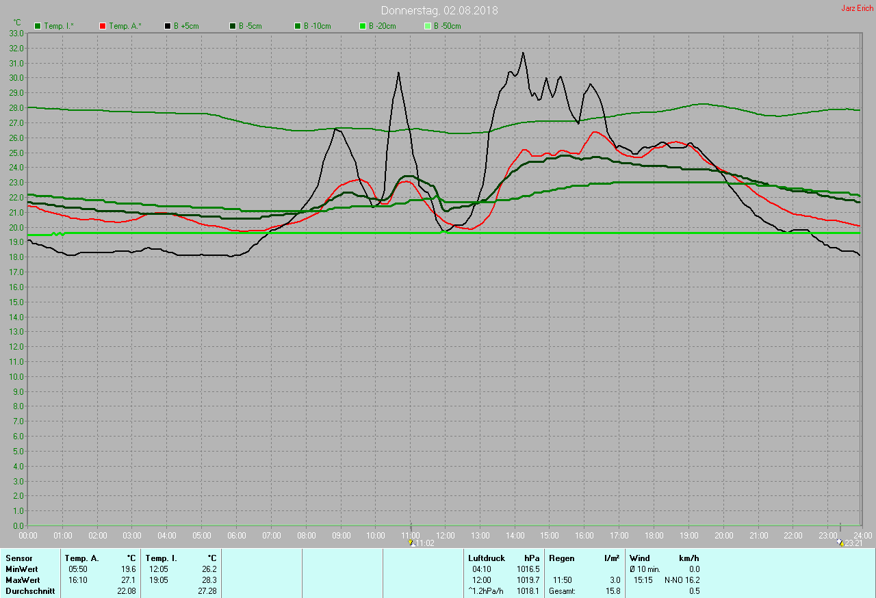Click the Jarz Erich label
The image size is (876, 598).
coord(857,8)
